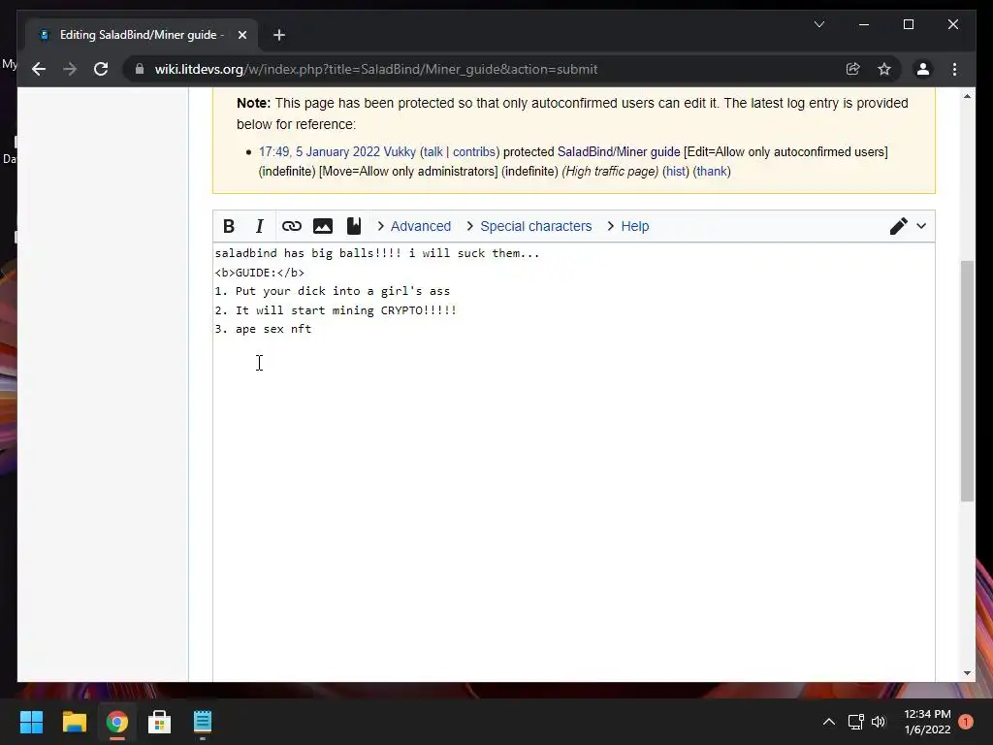Screen dimensions: 993x745
Task: Apply bold formatting in wiki editor
Action: click(x=229, y=226)
